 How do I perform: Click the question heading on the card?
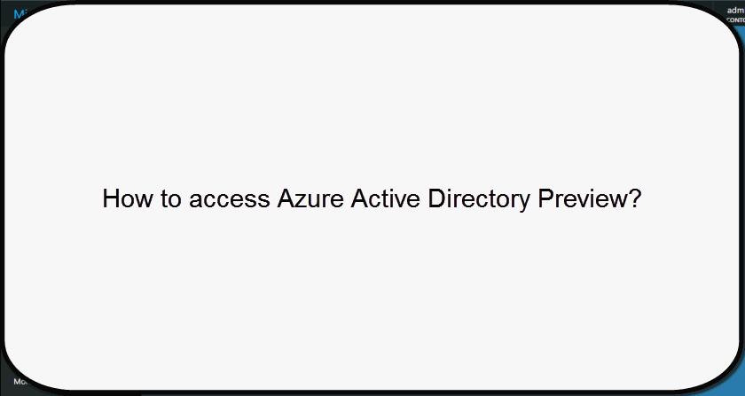point(372,198)
